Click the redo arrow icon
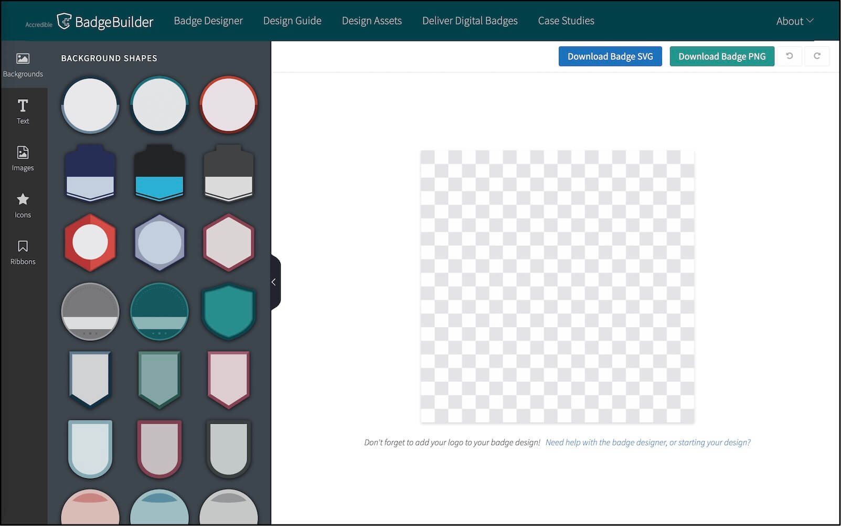This screenshot has width=841, height=526. (817, 56)
